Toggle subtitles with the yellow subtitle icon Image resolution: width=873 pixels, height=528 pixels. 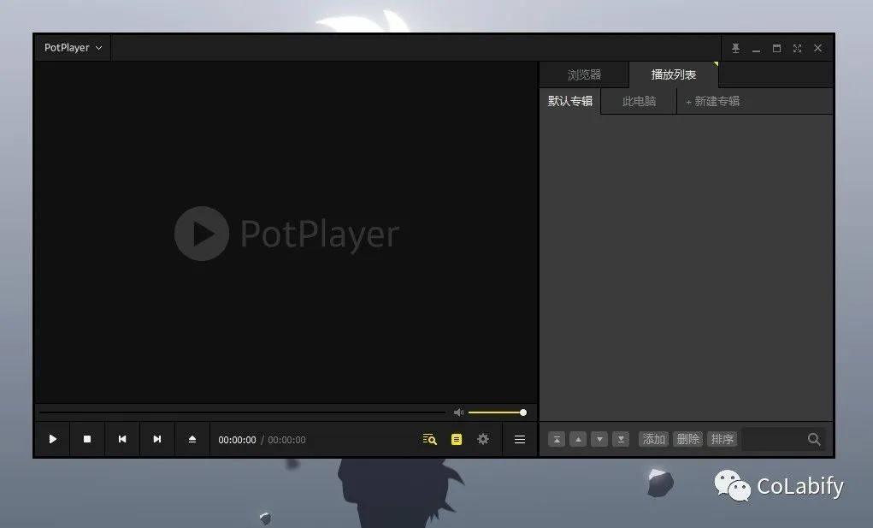[x=456, y=438]
